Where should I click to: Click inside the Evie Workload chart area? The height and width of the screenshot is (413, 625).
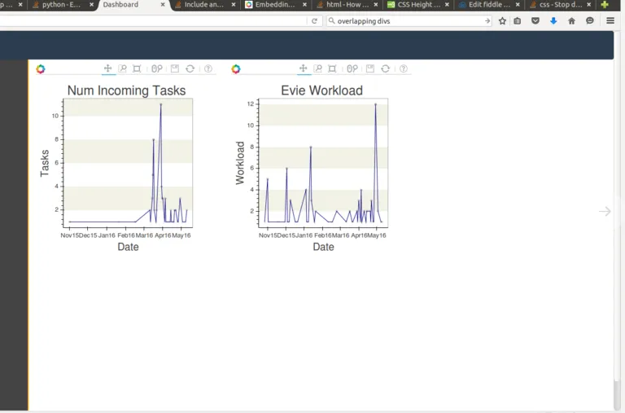[323, 163]
